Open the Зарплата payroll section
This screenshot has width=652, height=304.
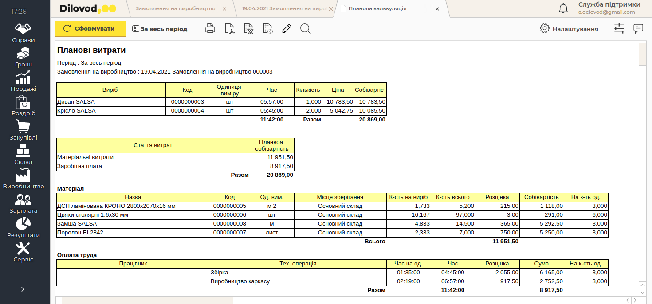(23, 203)
